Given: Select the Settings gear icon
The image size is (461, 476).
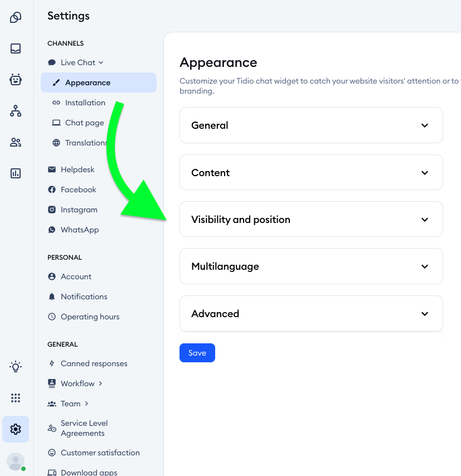Looking at the screenshot, I should [x=15, y=429].
